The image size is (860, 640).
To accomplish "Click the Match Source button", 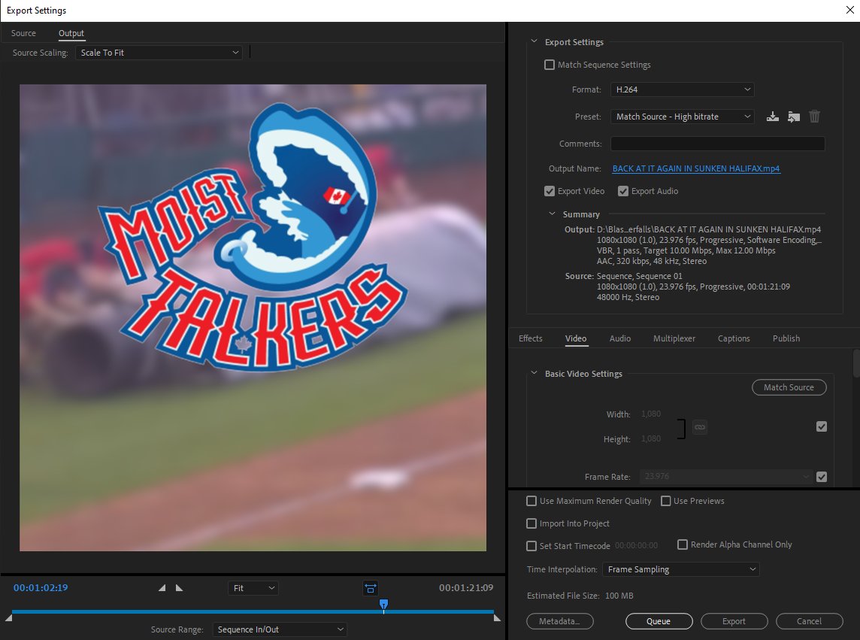I will click(789, 387).
